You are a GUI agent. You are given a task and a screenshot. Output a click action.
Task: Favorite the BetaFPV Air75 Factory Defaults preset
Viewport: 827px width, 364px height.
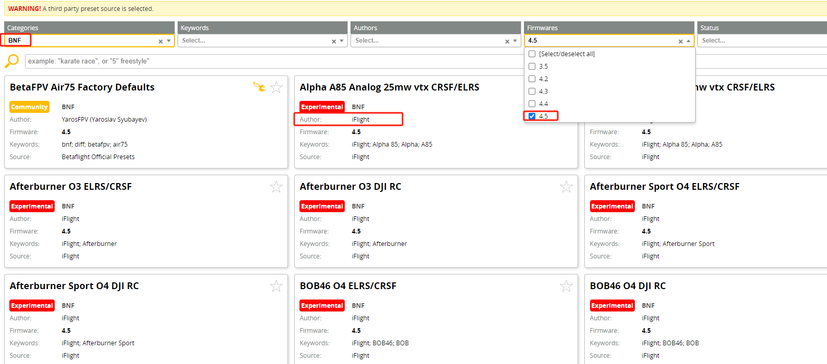coord(276,87)
